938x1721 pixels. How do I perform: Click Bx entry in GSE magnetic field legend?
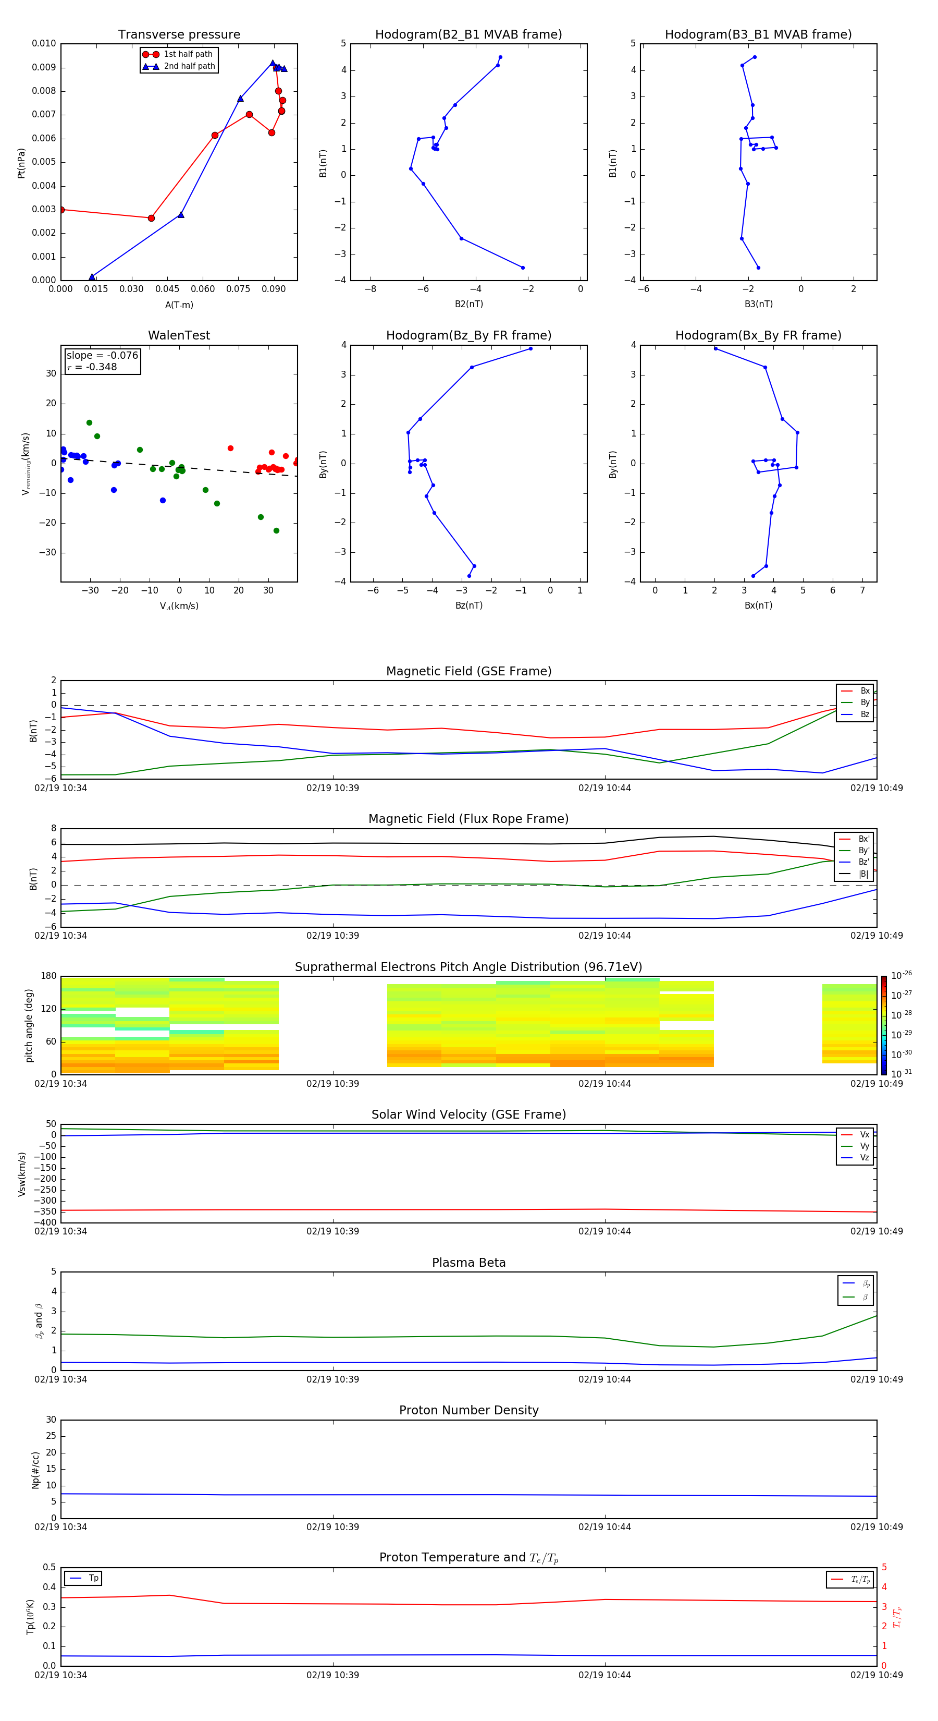click(855, 691)
